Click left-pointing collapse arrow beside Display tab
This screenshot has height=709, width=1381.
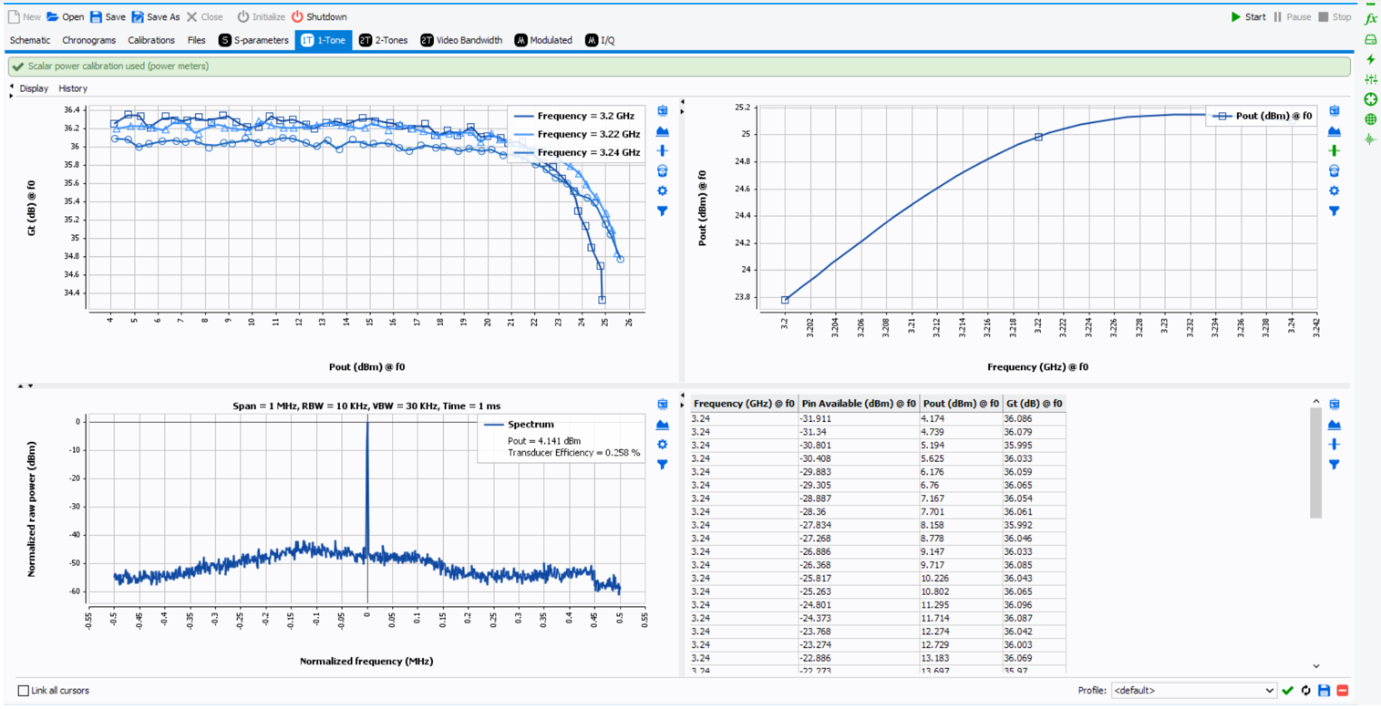tap(11, 86)
